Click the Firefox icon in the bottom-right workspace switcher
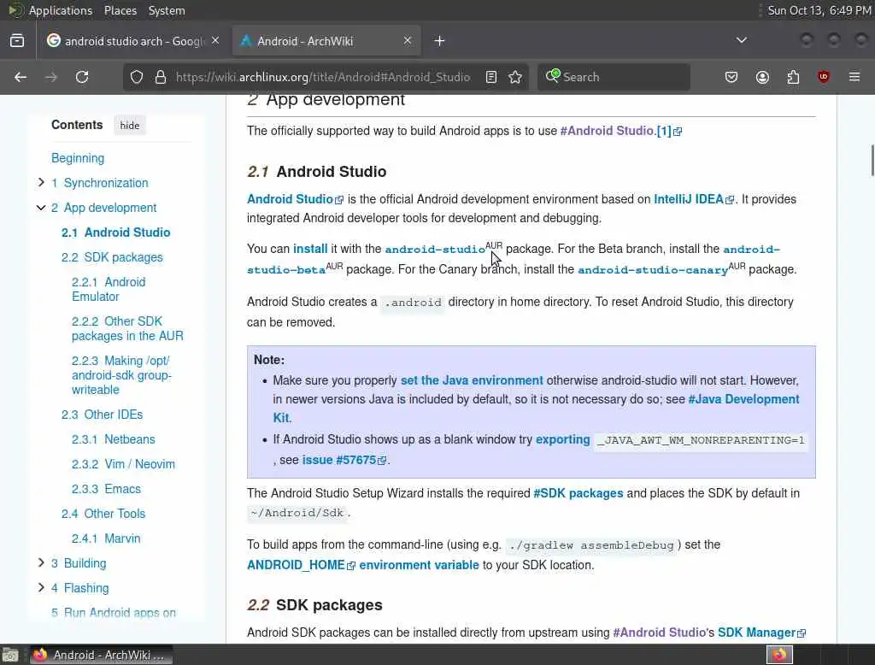This screenshot has height=665, width=875. (x=779, y=655)
